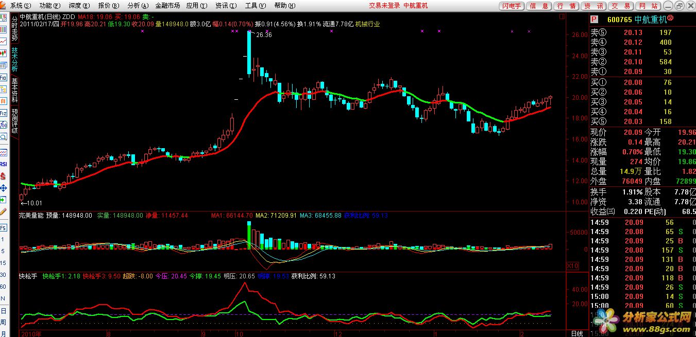
Task: Click the f(x) formula icon
Action: 3,125
